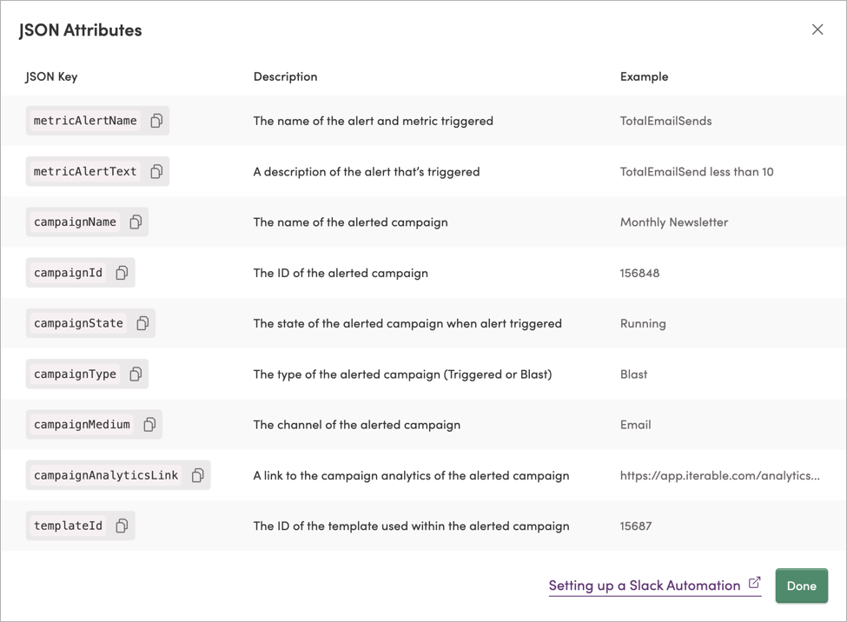This screenshot has height=622, width=847.
Task: Open the Setting up a Slack Automation guide
Action: (647, 586)
